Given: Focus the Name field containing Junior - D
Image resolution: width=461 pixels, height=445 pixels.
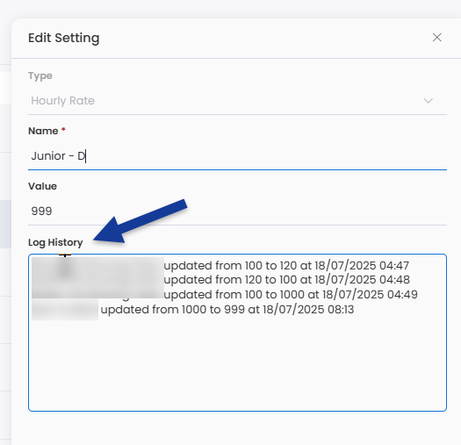Looking at the screenshot, I should click(x=237, y=155).
